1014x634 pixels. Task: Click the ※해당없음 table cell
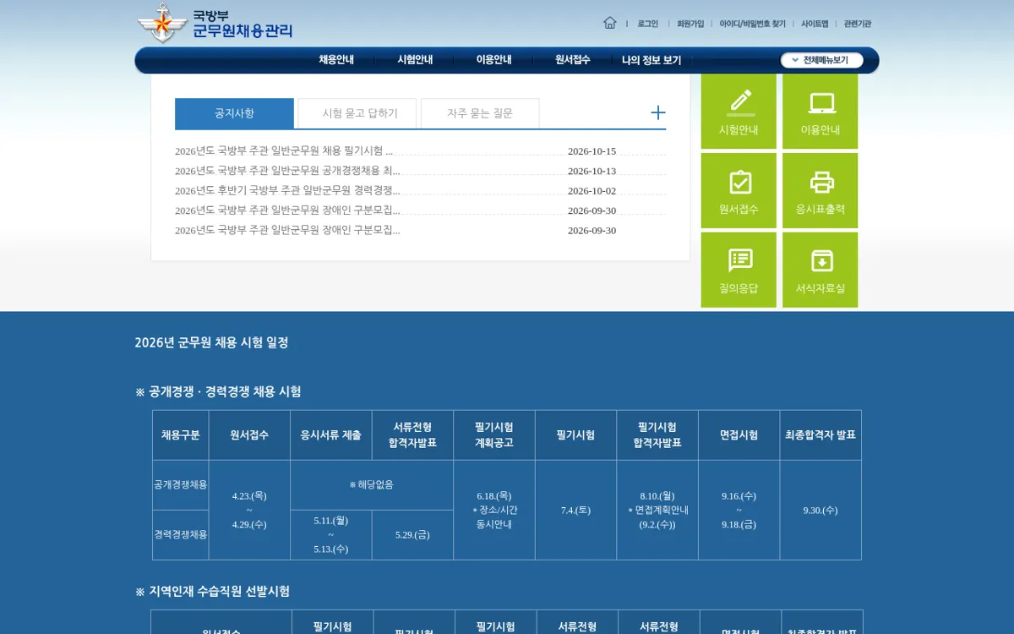tap(372, 485)
